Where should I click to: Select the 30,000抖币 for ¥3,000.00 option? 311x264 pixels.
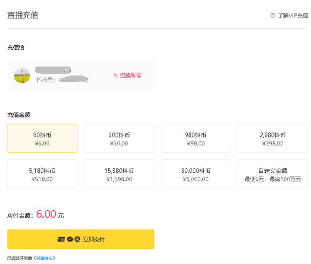196,174
